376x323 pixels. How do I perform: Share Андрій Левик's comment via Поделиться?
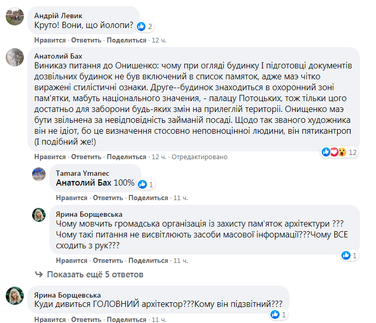pyautogui.click(x=126, y=40)
